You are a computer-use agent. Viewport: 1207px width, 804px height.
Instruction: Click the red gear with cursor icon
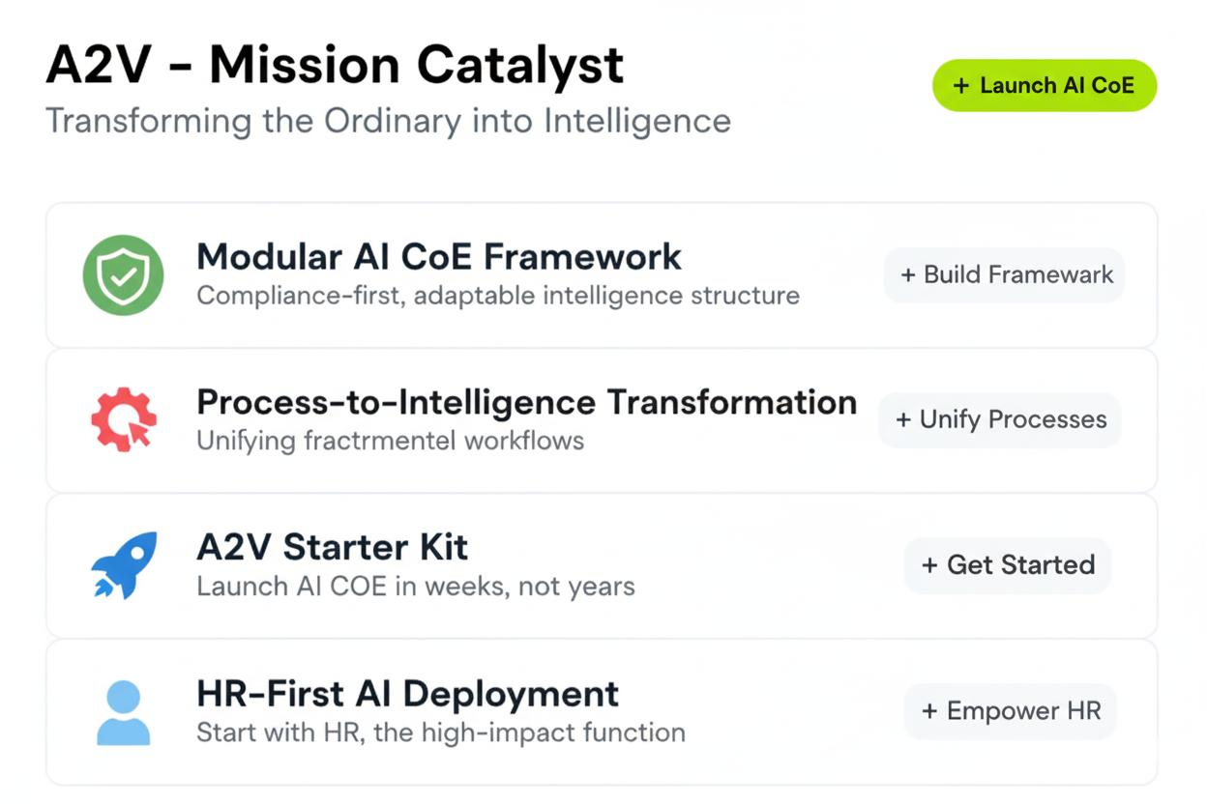(x=123, y=420)
